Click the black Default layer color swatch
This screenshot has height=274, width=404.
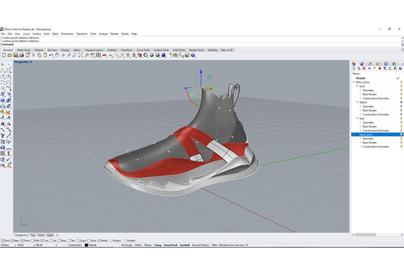[86, 245]
